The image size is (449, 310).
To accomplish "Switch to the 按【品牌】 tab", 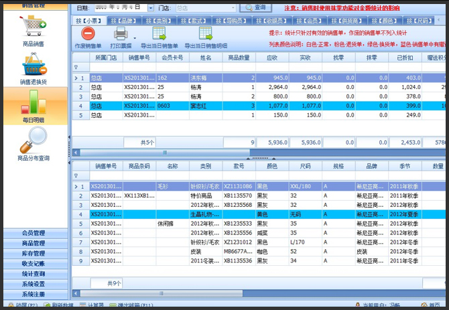I will pyautogui.click(x=124, y=21).
